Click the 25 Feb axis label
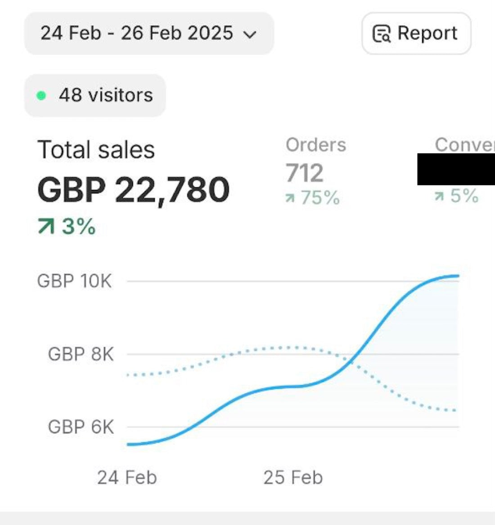 (x=293, y=477)
